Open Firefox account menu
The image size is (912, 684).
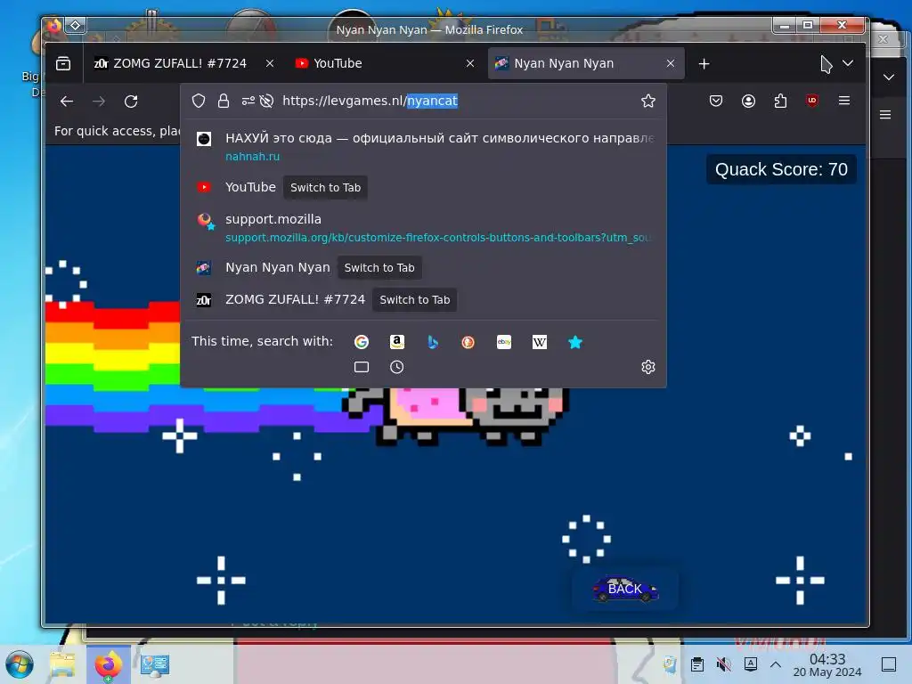tap(748, 102)
